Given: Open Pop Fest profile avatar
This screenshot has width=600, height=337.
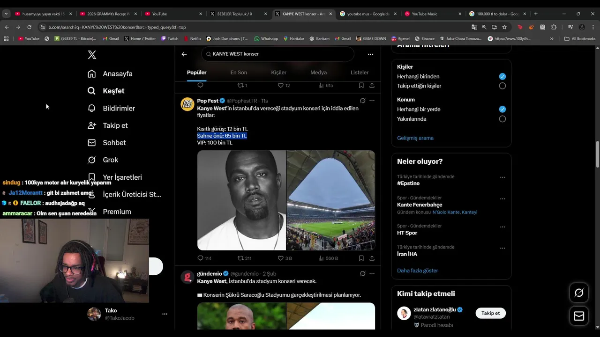Looking at the screenshot, I should click(187, 104).
